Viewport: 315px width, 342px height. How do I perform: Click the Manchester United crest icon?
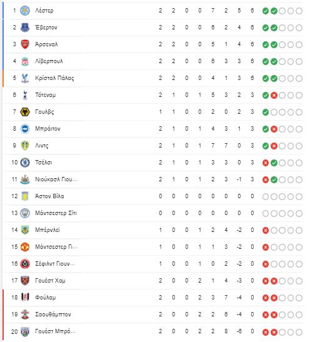pyautogui.click(x=25, y=247)
